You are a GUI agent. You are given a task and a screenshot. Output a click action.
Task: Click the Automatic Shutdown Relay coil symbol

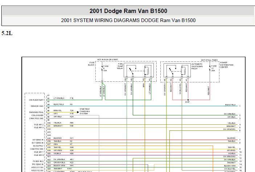[184, 70]
